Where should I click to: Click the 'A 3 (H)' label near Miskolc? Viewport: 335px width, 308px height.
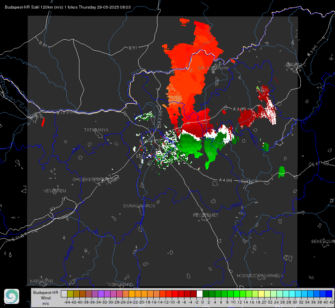pyautogui.click(x=312, y=51)
